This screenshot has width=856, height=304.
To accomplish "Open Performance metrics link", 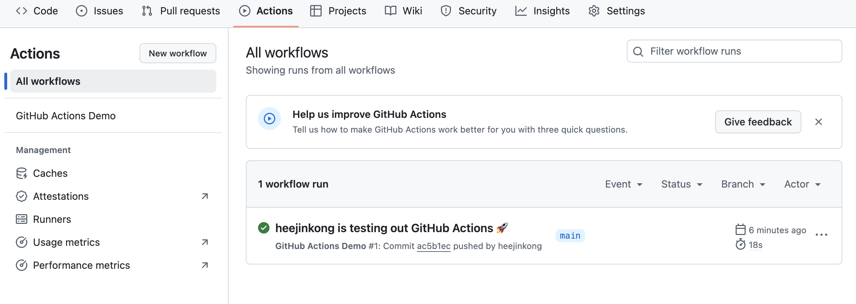I will [x=113, y=265].
